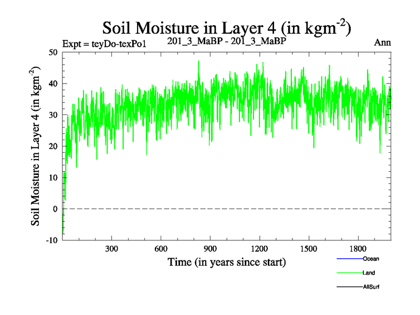The height and width of the screenshot is (315, 420).
Task: Select the AllSurf legend label text
Action: pos(371,287)
